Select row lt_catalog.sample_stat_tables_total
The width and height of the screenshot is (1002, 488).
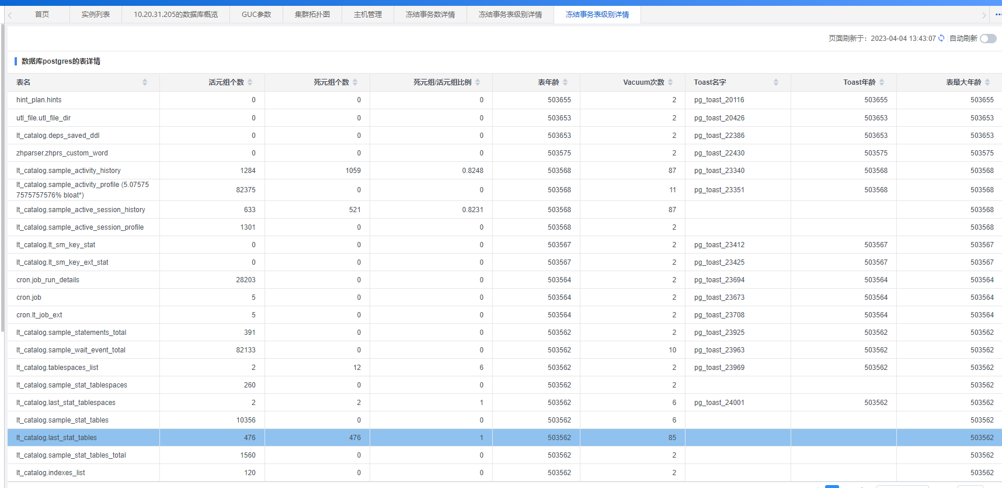505,455
